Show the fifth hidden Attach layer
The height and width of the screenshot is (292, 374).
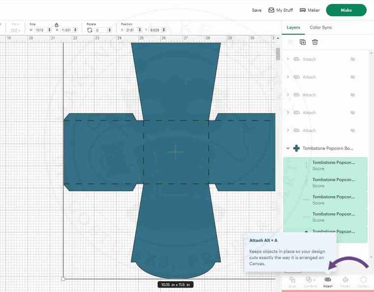point(353,130)
